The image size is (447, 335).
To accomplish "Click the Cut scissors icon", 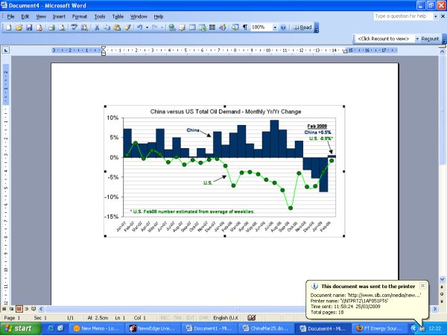I will coord(97,28).
